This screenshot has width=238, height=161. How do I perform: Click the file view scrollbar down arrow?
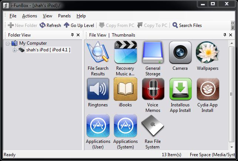pos(232,147)
